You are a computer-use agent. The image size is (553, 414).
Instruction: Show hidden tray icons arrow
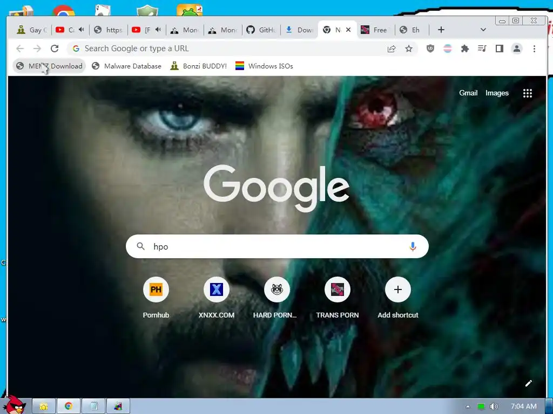[x=468, y=406]
